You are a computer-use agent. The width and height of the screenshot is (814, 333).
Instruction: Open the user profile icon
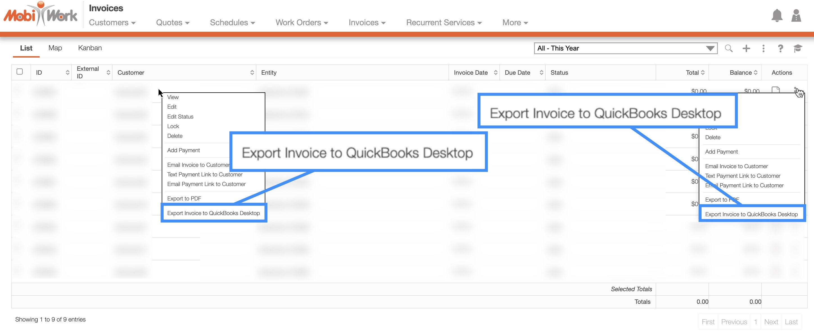coord(796,16)
